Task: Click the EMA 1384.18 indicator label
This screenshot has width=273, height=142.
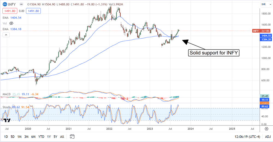Action: click(x=12, y=29)
